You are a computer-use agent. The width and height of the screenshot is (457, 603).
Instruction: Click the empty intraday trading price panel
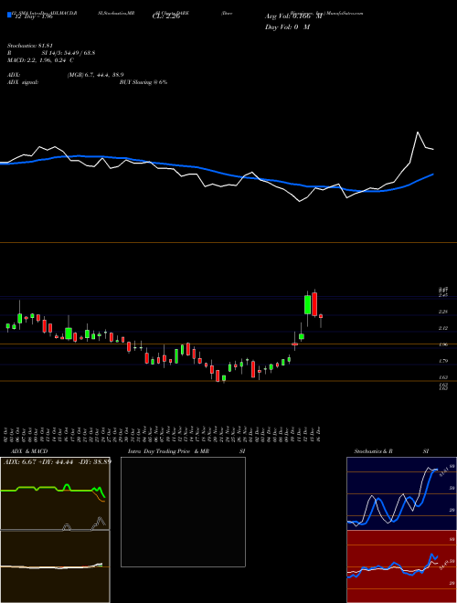coord(183,512)
